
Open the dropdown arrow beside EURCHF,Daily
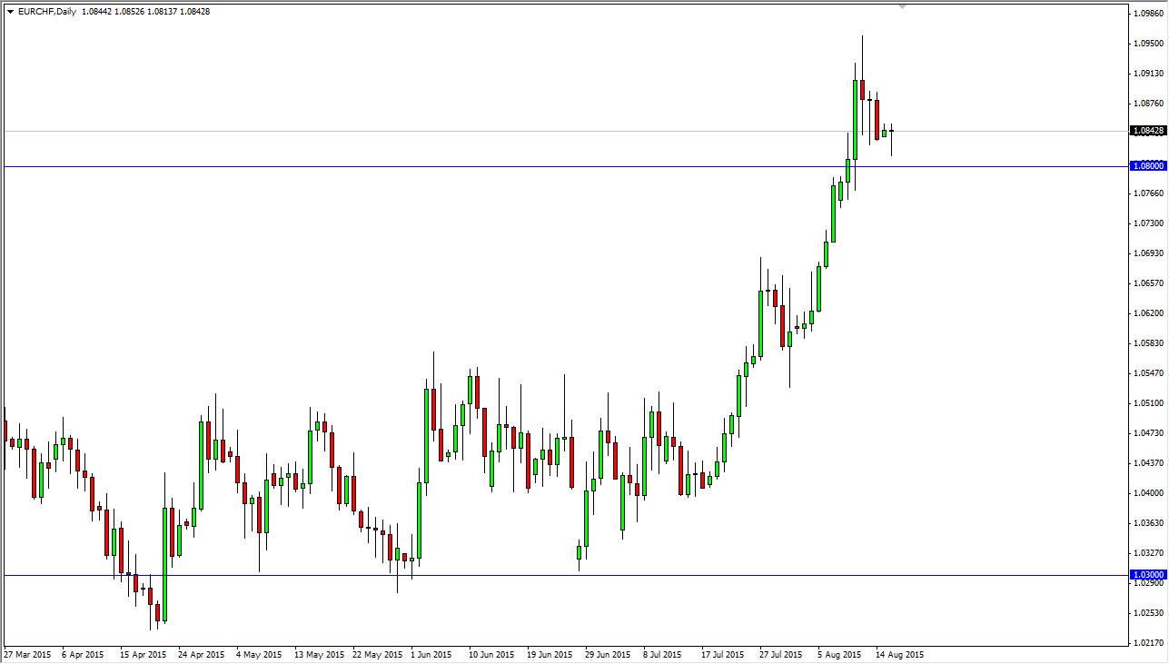(10, 12)
